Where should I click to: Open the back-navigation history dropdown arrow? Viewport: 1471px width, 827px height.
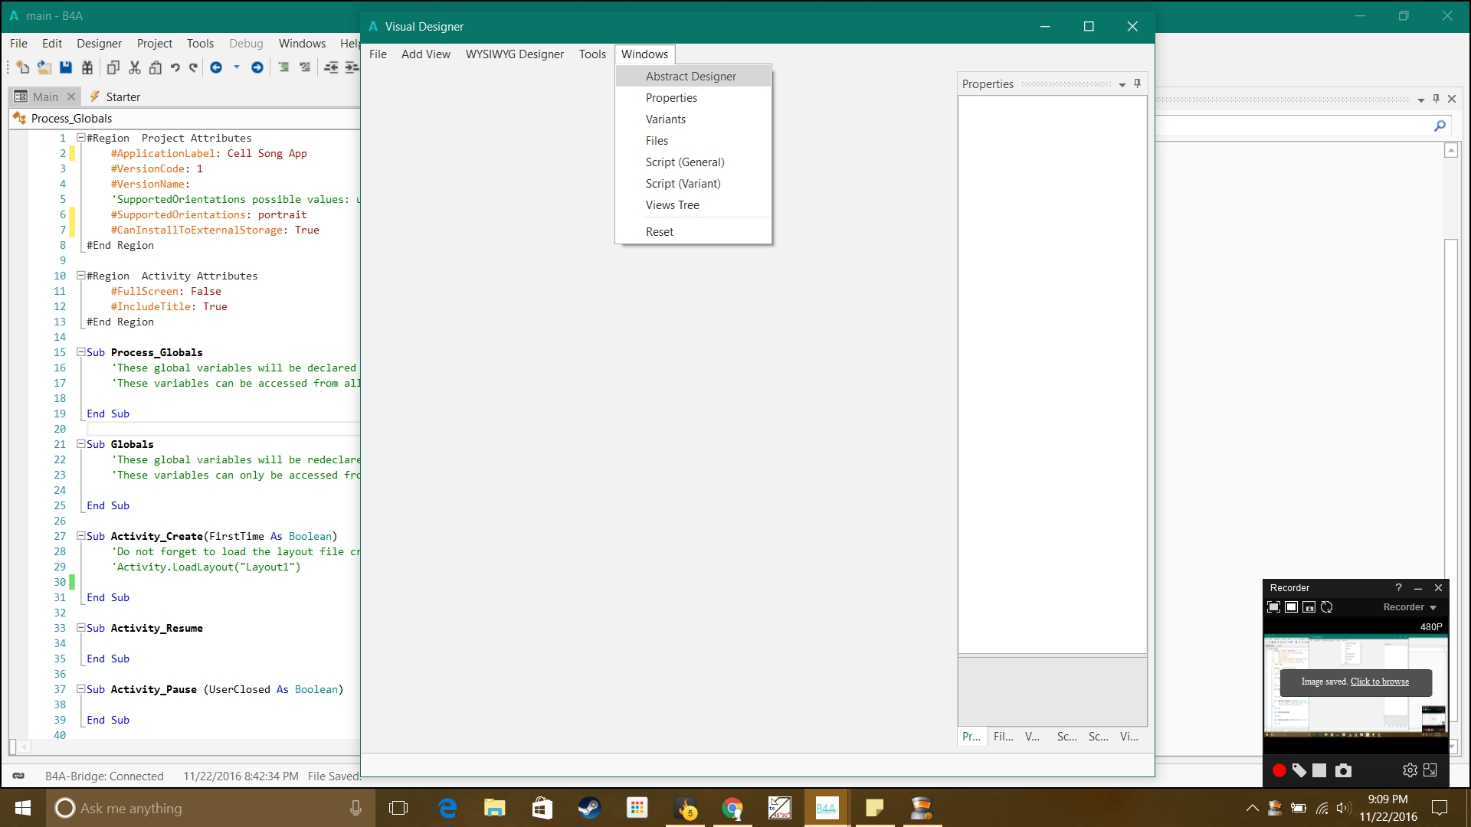coord(236,67)
